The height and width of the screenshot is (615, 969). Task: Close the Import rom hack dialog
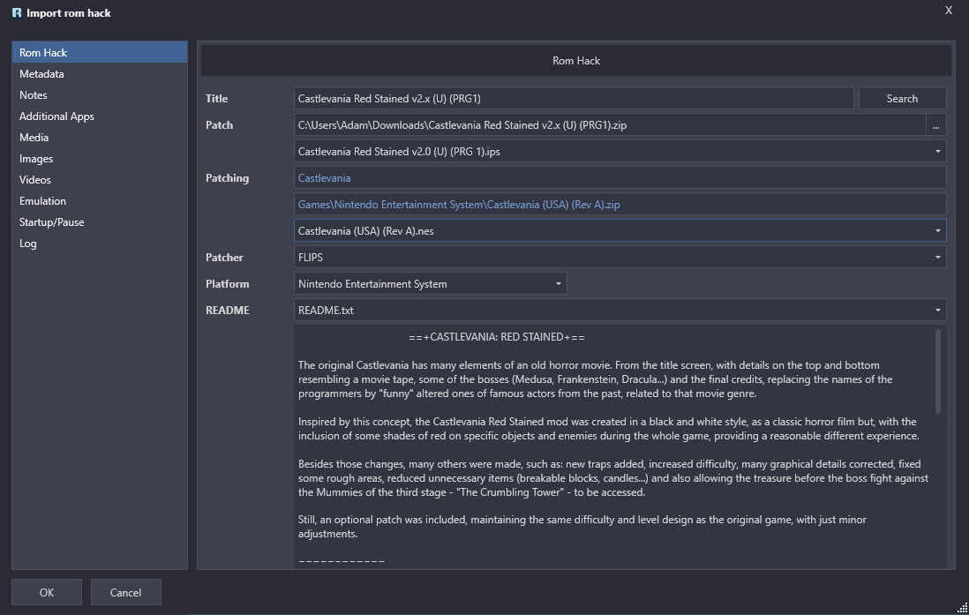[x=949, y=11]
